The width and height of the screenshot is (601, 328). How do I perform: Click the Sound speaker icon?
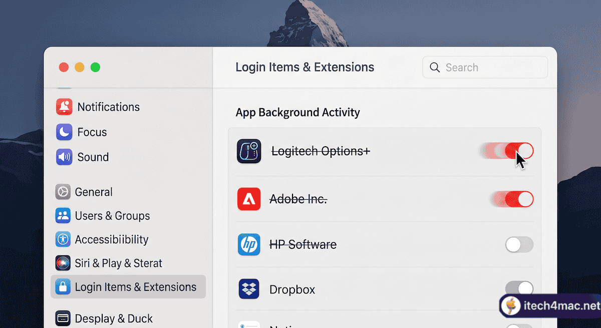click(64, 157)
